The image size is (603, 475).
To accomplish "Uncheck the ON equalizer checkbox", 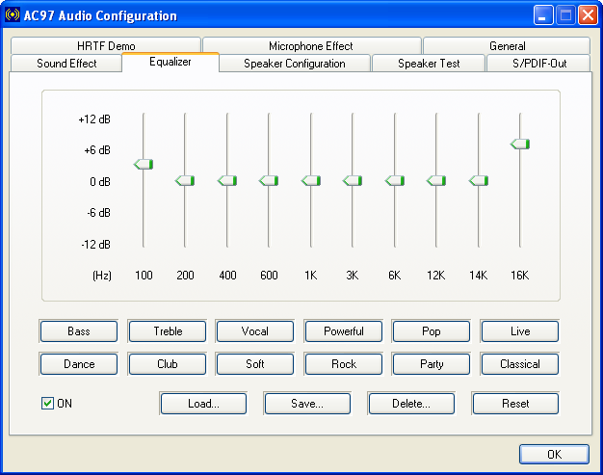I will pos(47,404).
